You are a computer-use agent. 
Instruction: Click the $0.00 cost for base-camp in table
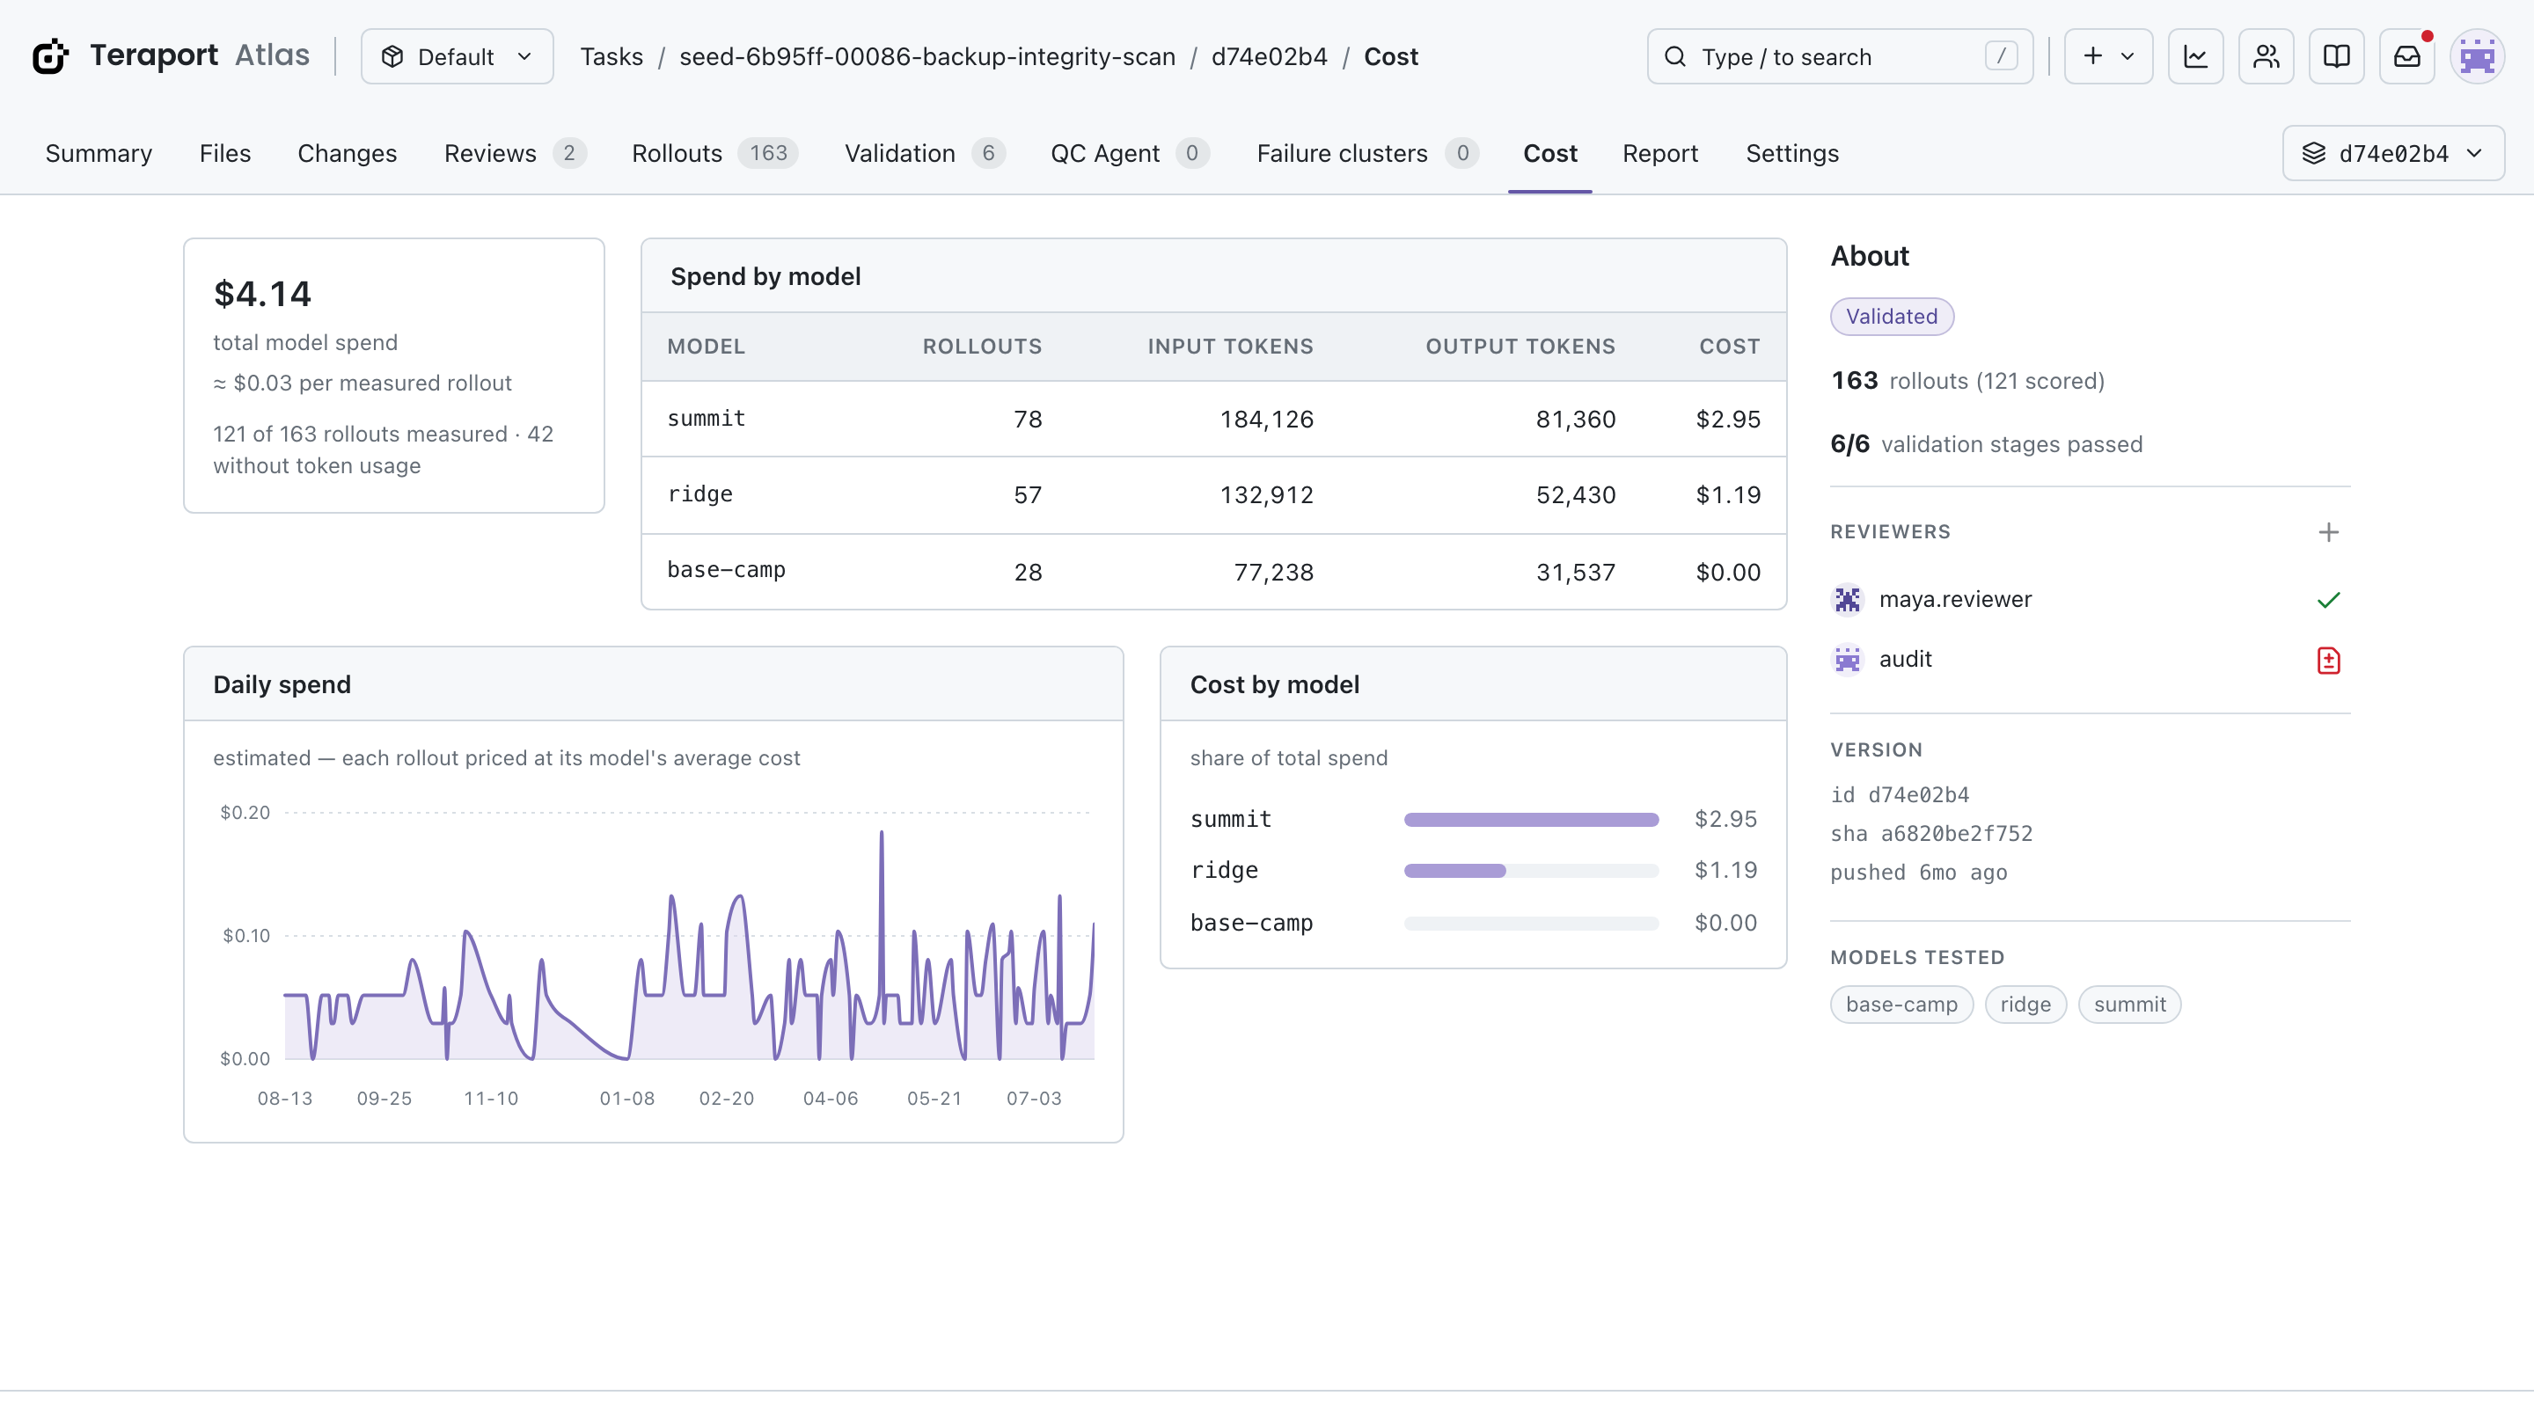click(x=1727, y=572)
